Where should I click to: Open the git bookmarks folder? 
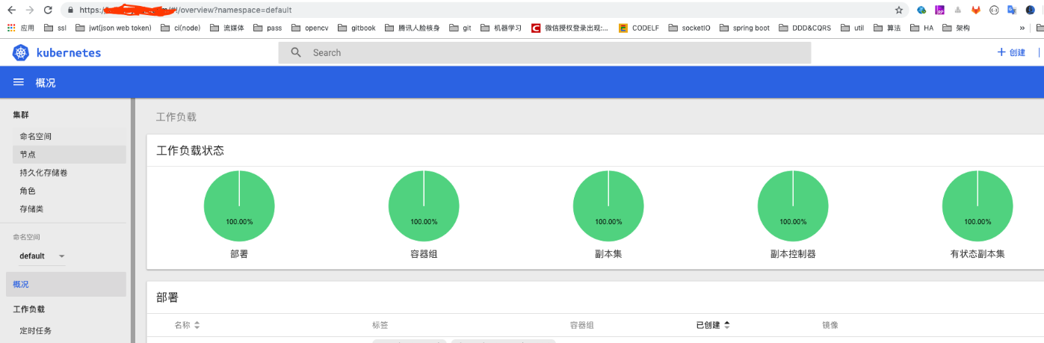pyautogui.click(x=460, y=28)
